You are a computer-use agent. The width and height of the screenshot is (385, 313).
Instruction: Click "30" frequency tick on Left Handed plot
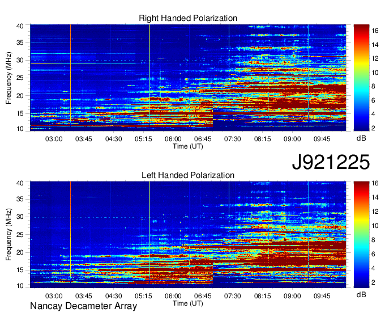20,217
